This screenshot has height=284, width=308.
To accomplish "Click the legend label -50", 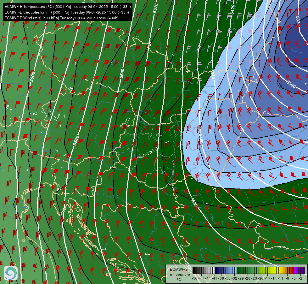I will pos(195,279).
